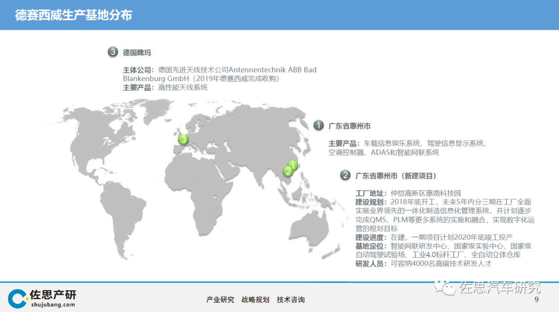559x312 pixels.
Task: Click the gray circle 2 beside 新建项目 heading
Action: tap(345, 175)
